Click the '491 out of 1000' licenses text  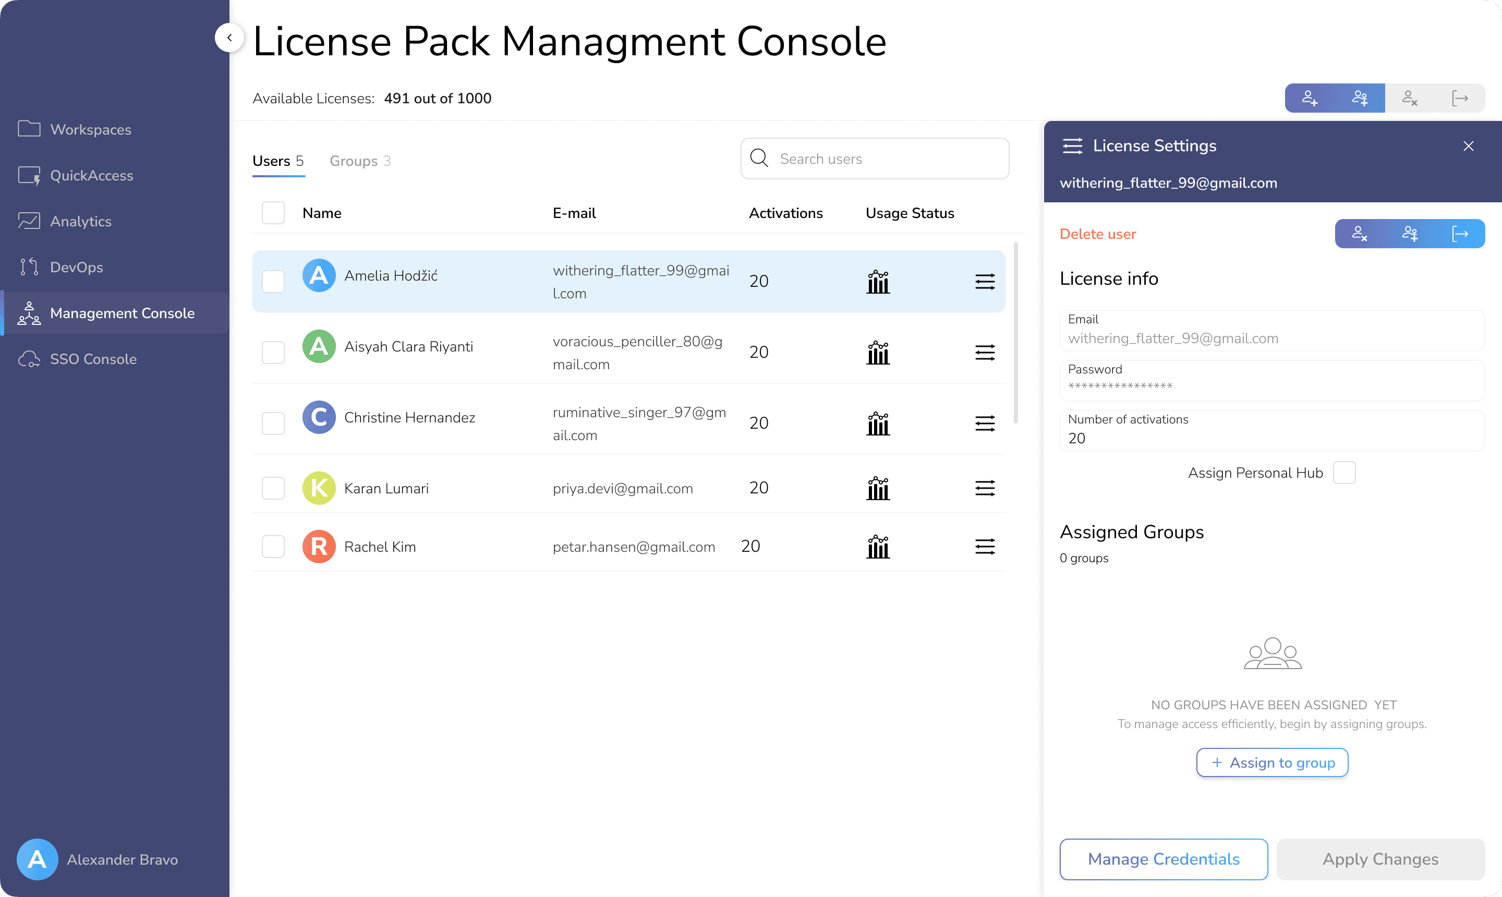(438, 98)
